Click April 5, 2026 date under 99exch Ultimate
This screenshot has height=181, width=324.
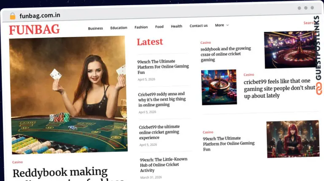pyautogui.click(x=146, y=79)
